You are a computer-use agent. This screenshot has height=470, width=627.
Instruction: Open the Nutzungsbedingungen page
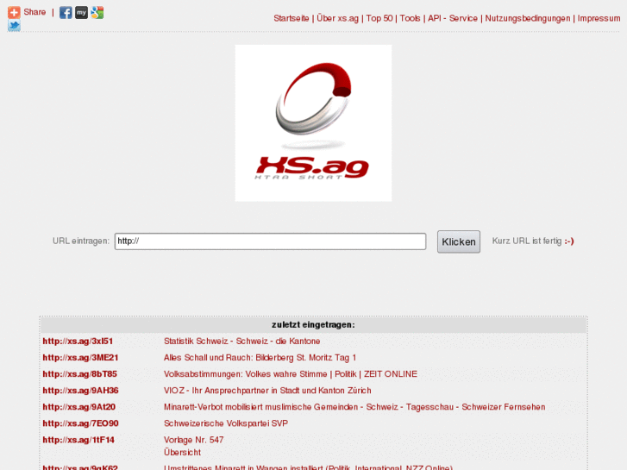(x=528, y=18)
